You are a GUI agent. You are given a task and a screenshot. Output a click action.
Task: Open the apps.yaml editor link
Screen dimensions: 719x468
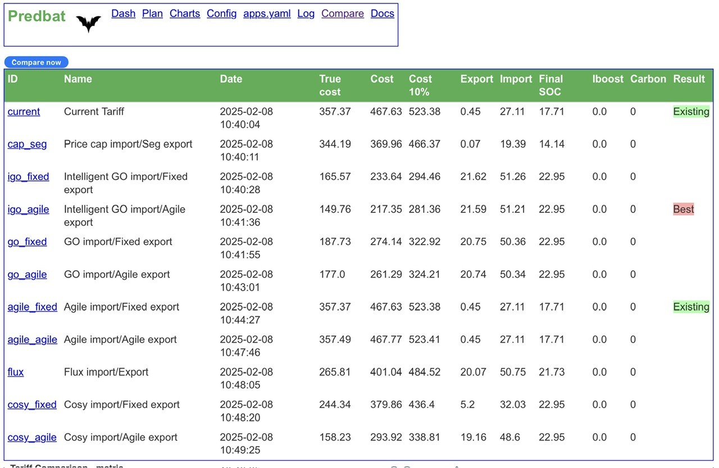click(x=267, y=13)
